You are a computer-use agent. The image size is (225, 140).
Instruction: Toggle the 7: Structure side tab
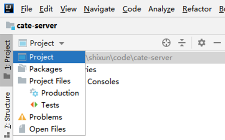pyautogui.click(x=7, y=114)
